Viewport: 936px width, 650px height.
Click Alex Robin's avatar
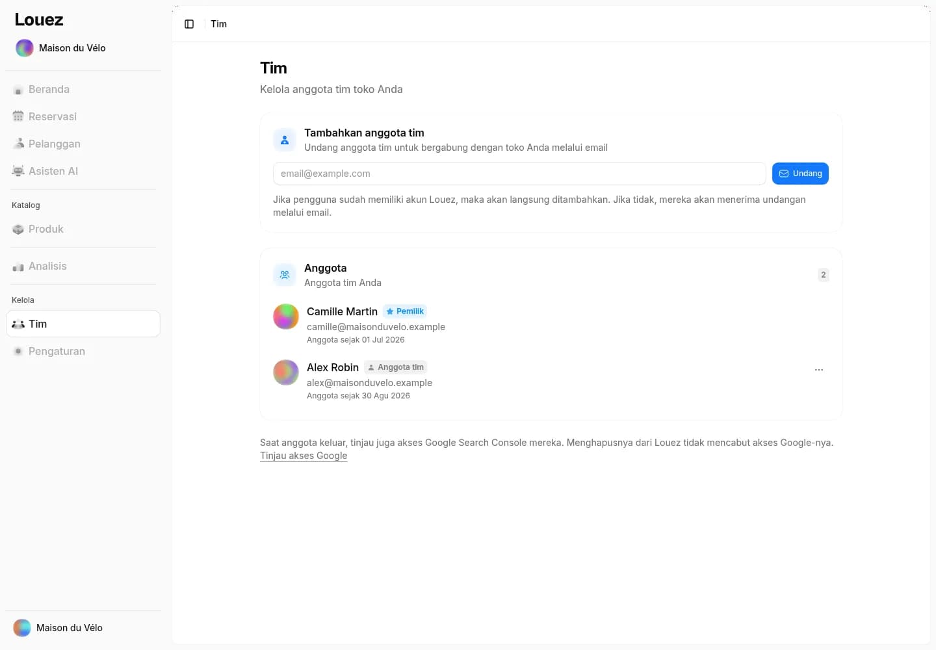[286, 372]
